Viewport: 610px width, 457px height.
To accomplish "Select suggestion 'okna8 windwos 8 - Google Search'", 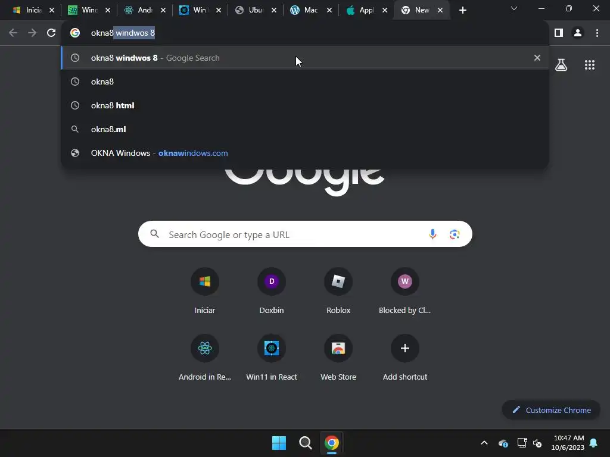I will pyautogui.click(x=305, y=58).
